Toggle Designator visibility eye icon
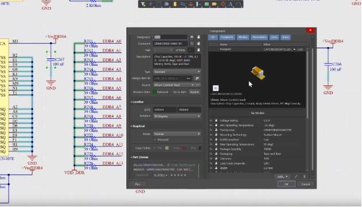The width and height of the screenshot is (362, 207). click(x=192, y=37)
